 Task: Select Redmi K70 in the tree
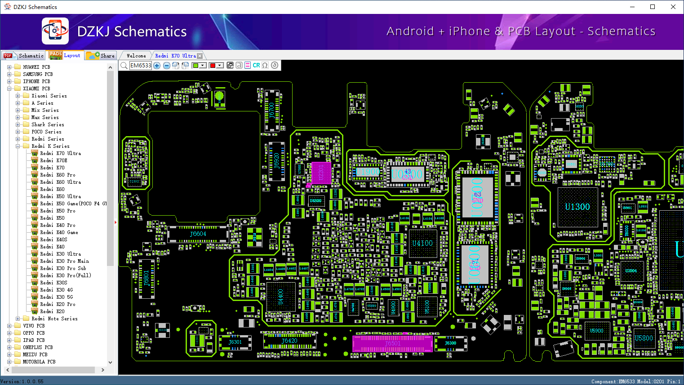(x=52, y=168)
